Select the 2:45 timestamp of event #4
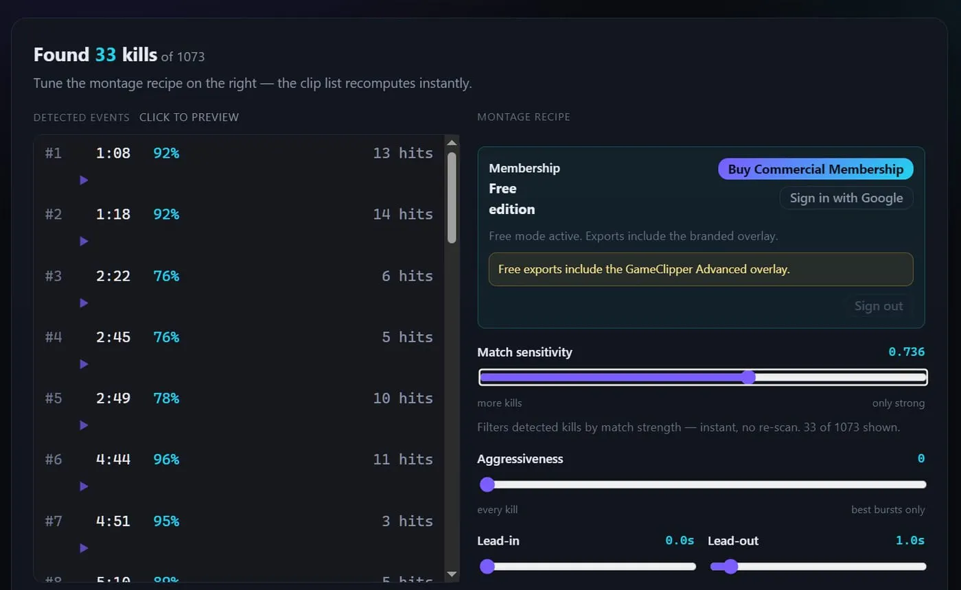 pos(113,337)
